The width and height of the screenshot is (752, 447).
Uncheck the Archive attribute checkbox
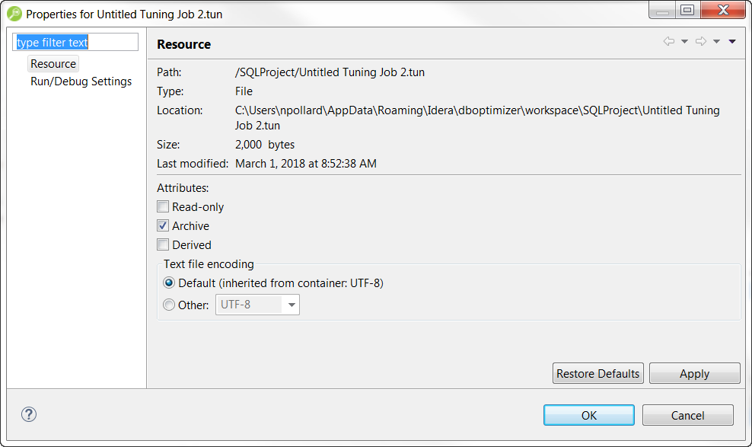point(163,226)
